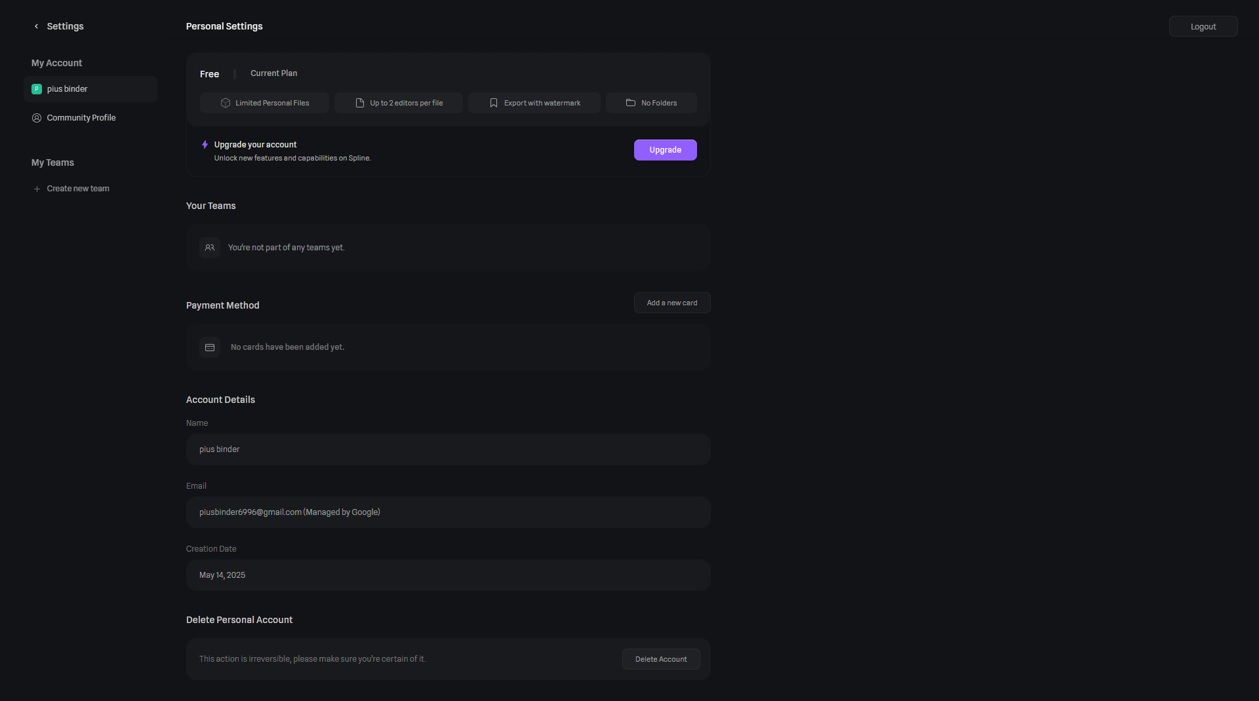This screenshot has height=701, width=1259.
Task: Click the folder icon on No Folders
Action: [x=631, y=103]
